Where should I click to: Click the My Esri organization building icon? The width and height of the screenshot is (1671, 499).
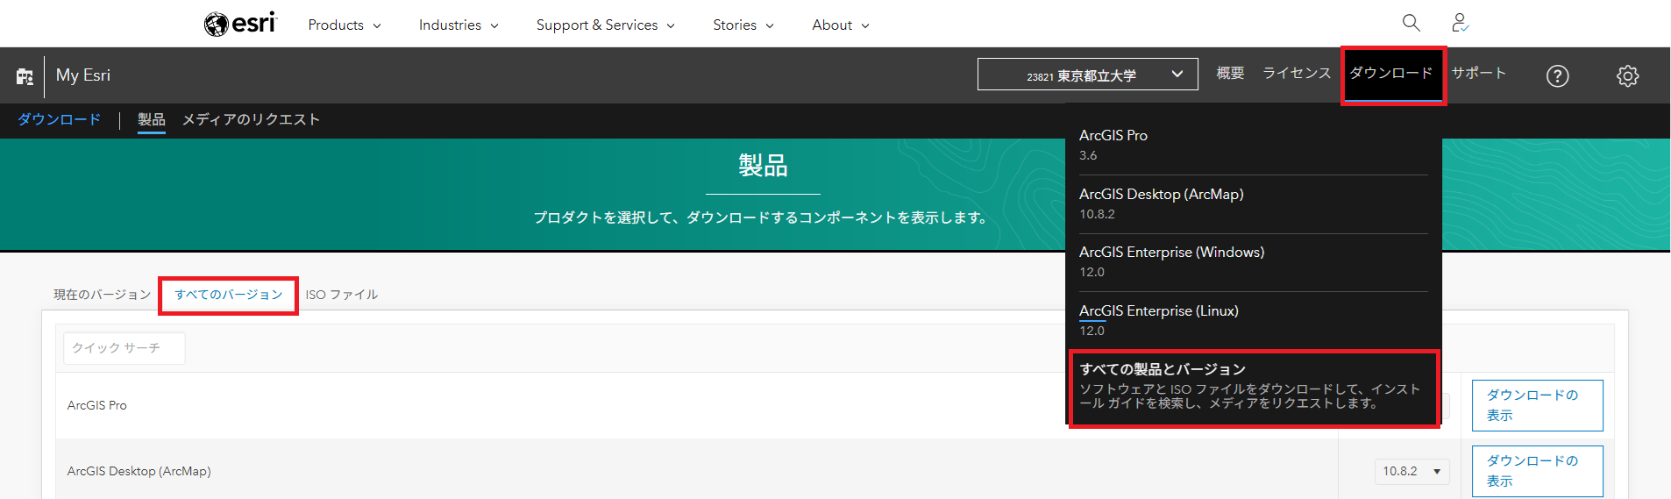(25, 76)
